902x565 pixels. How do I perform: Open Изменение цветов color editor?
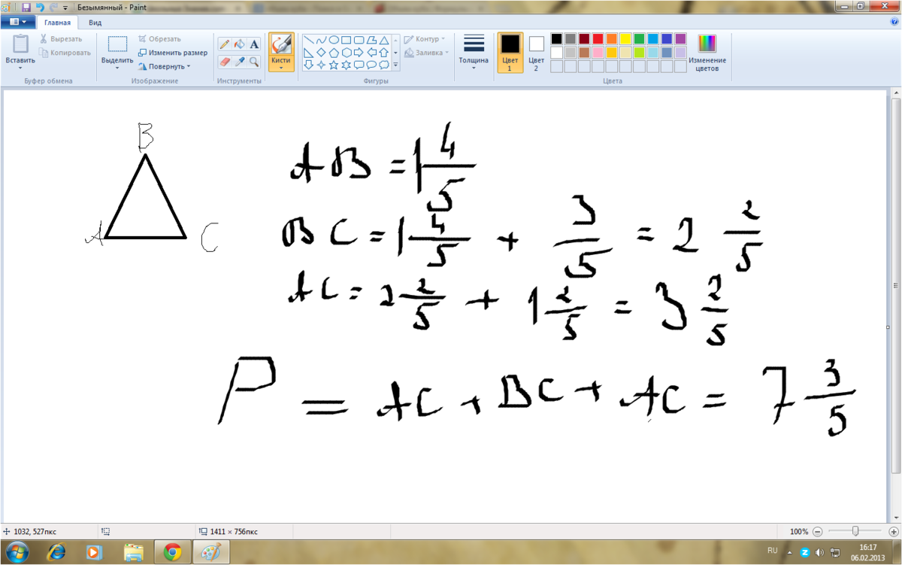[707, 52]
